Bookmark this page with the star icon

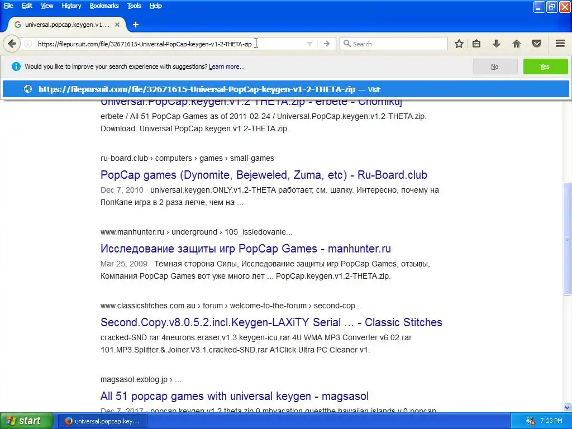pyautogui.click(x=459, y=44)
